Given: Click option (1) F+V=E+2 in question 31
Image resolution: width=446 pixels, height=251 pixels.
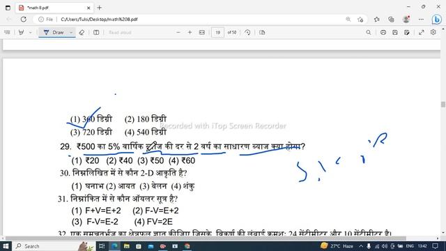Looking at the screenshot, I should coord(96,211).
